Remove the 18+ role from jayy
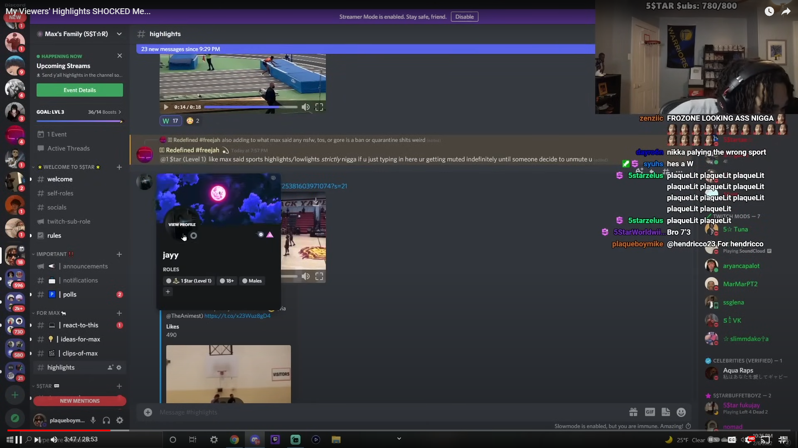Viewport: 798px width, 448px height. point(222,281)
